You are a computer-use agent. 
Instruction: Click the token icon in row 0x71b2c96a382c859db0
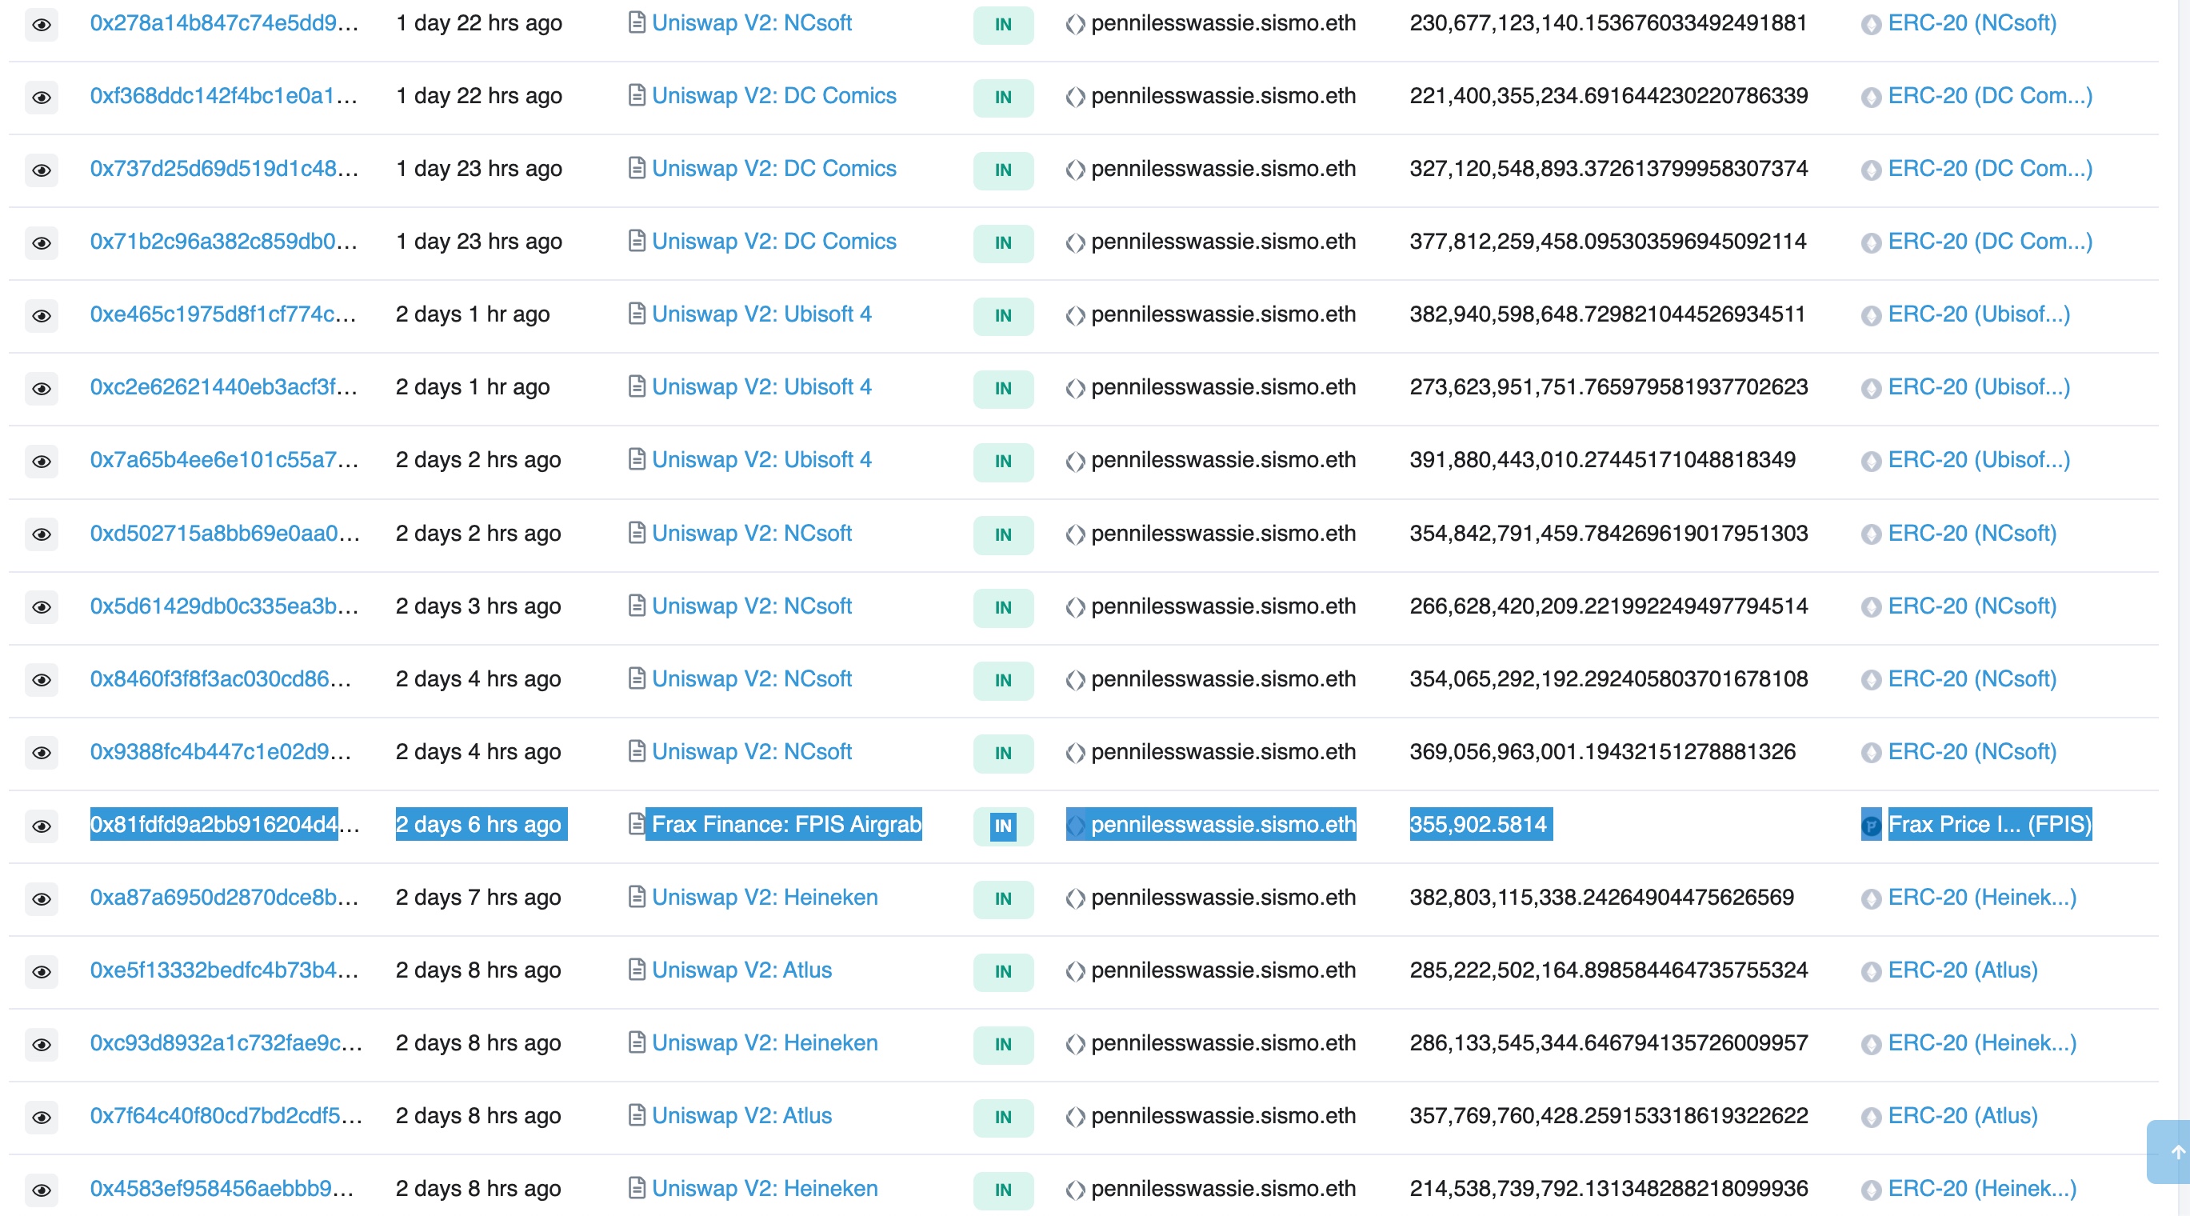pos(1870,243)
